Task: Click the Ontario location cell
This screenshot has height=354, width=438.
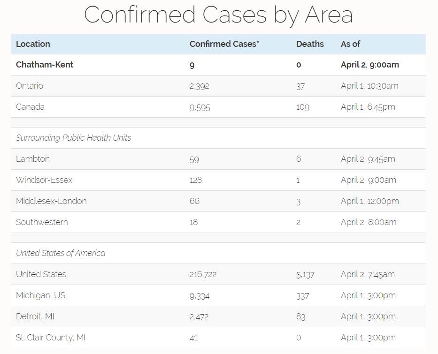Action: tap(30, 86)
